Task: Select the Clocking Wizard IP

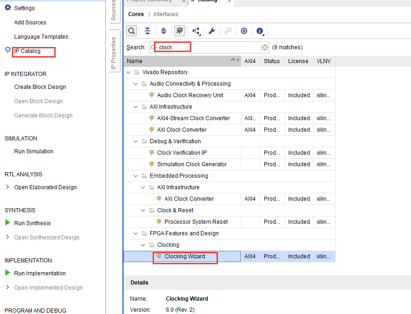Action: 185,256
